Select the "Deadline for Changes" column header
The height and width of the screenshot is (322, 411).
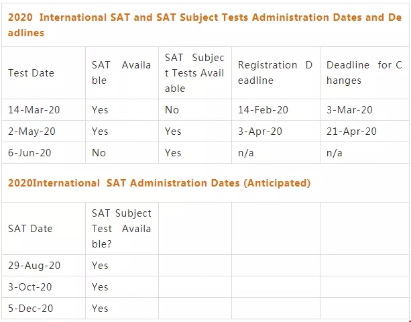(x=364, y=73)
